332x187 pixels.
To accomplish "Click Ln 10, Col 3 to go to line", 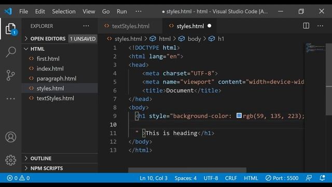I will (154, 178).
